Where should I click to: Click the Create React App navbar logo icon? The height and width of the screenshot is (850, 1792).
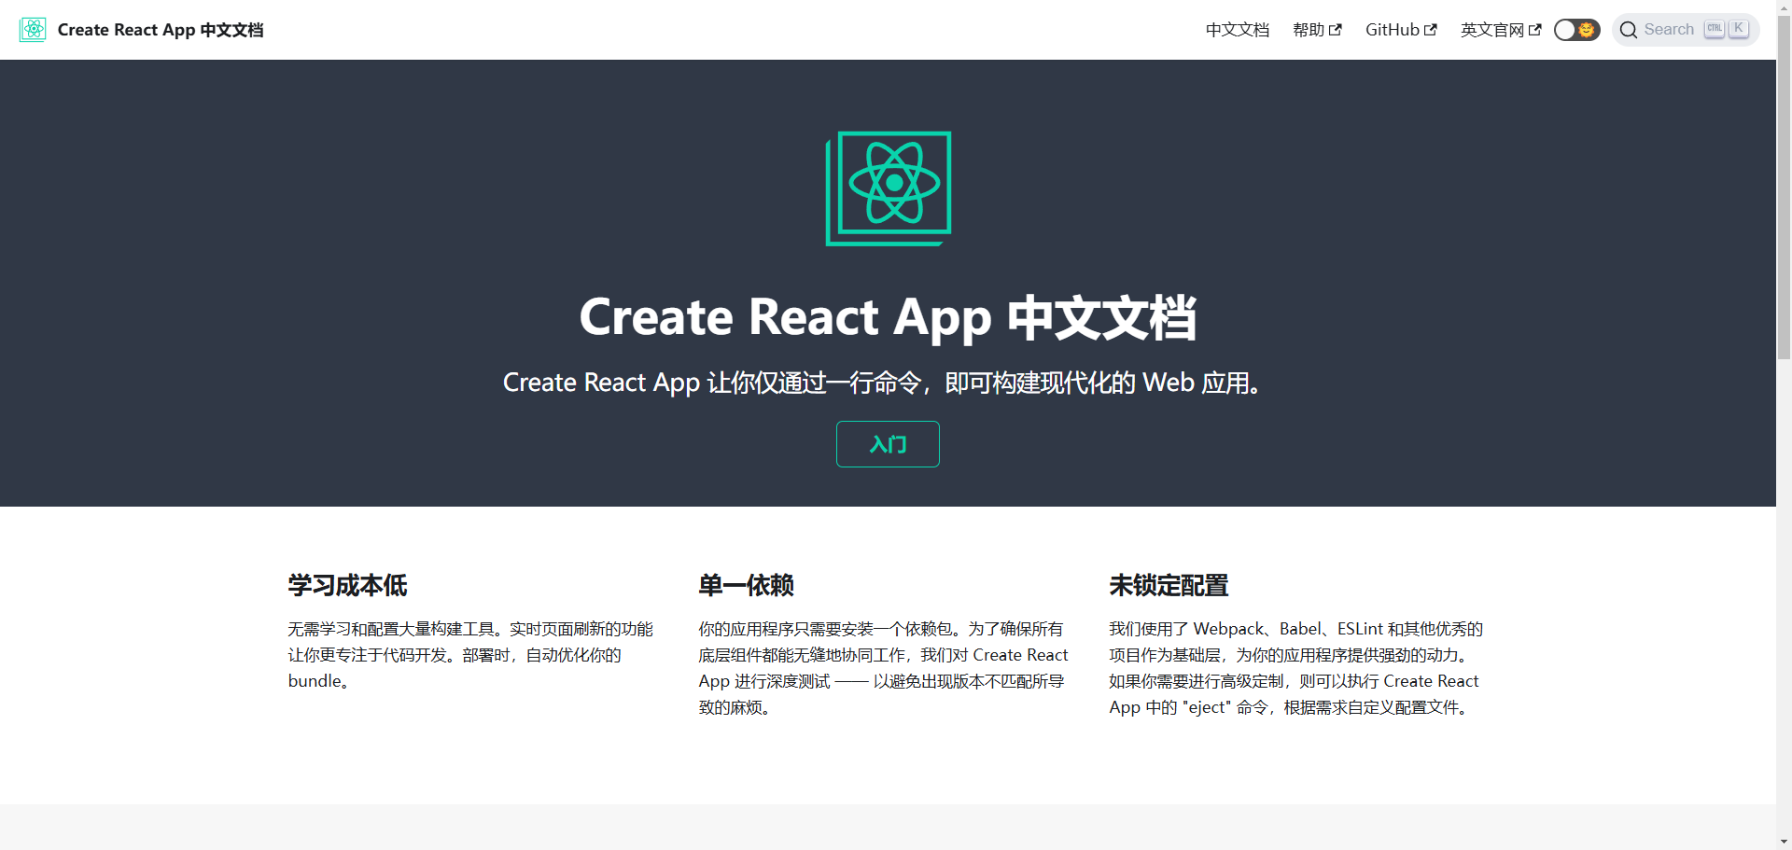tap(33, 30)
